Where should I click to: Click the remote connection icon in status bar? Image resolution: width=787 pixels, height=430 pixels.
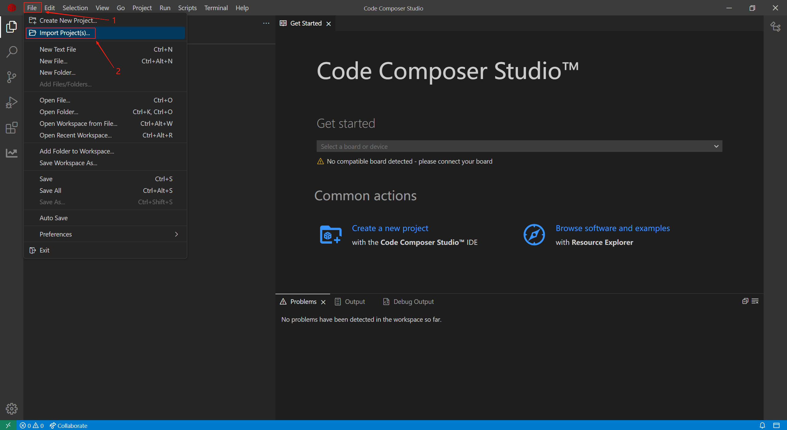[8, 425]
